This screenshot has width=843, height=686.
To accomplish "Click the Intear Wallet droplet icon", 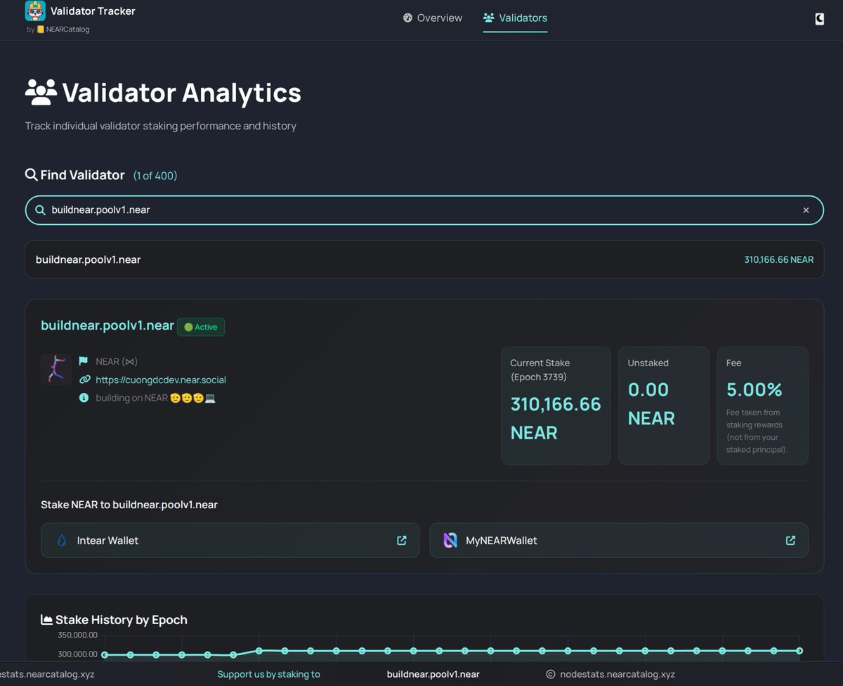I will click(62, 541).
